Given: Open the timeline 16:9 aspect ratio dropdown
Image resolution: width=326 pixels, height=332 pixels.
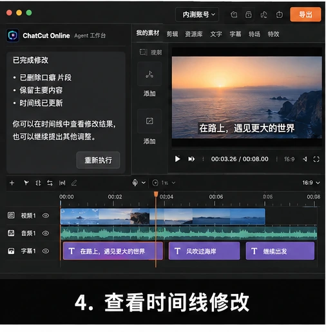Looking at the screenshot, I should pos(311,183).
